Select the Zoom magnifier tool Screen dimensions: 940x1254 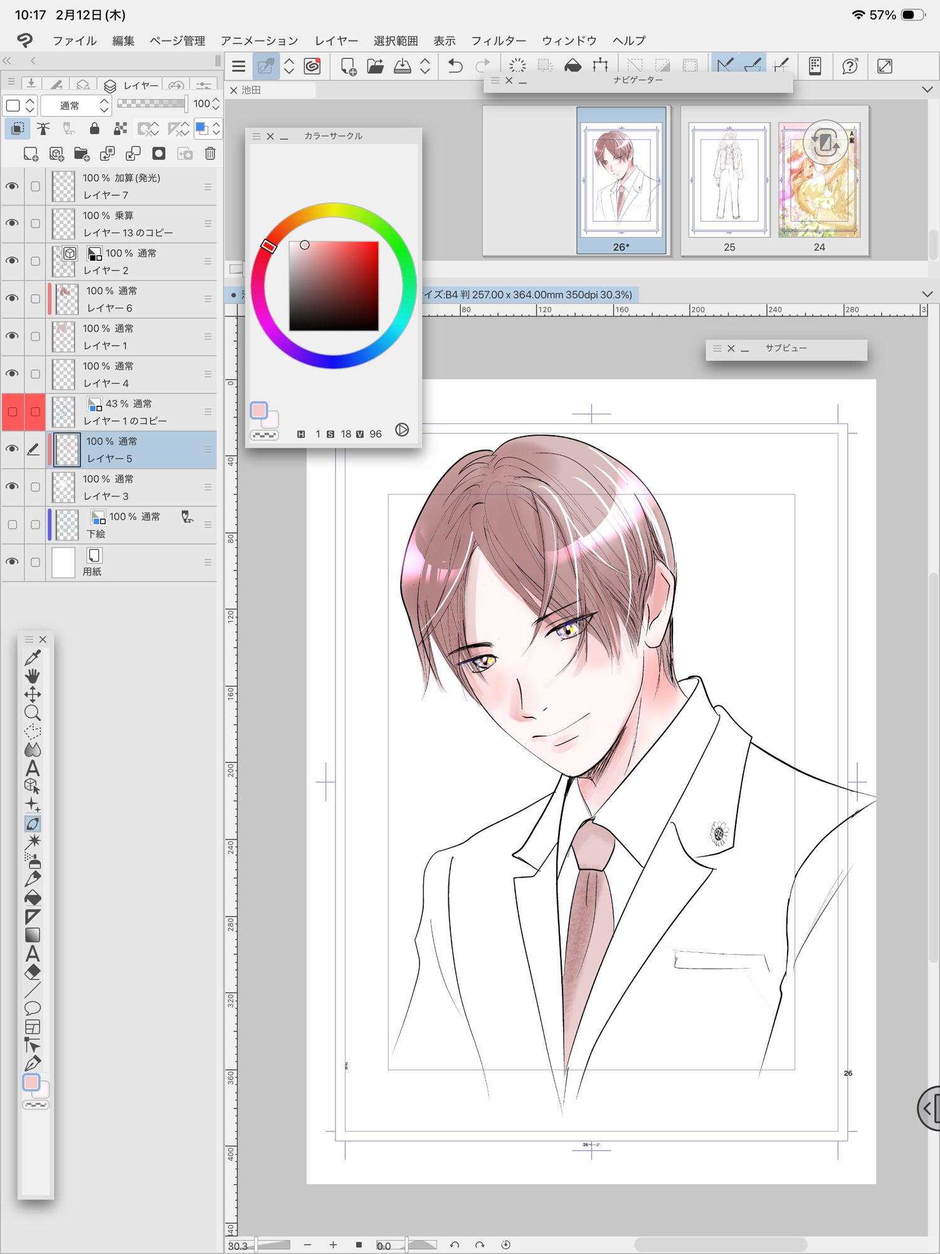coord(33,713)
